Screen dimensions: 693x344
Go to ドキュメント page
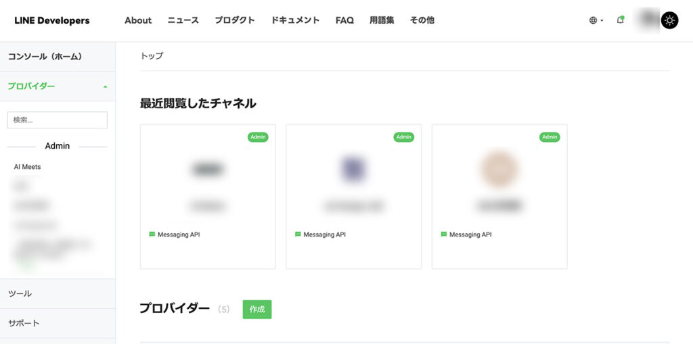295,20
